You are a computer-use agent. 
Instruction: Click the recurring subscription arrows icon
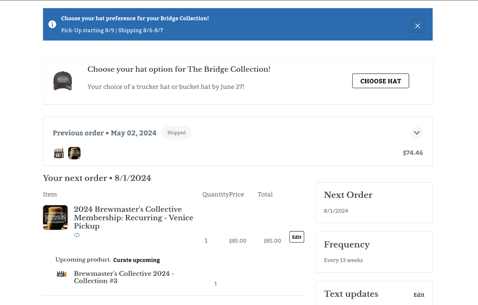[77, 235]
